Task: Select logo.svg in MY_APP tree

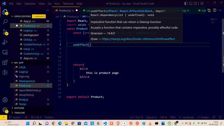Action: click(x=31, y=76)
